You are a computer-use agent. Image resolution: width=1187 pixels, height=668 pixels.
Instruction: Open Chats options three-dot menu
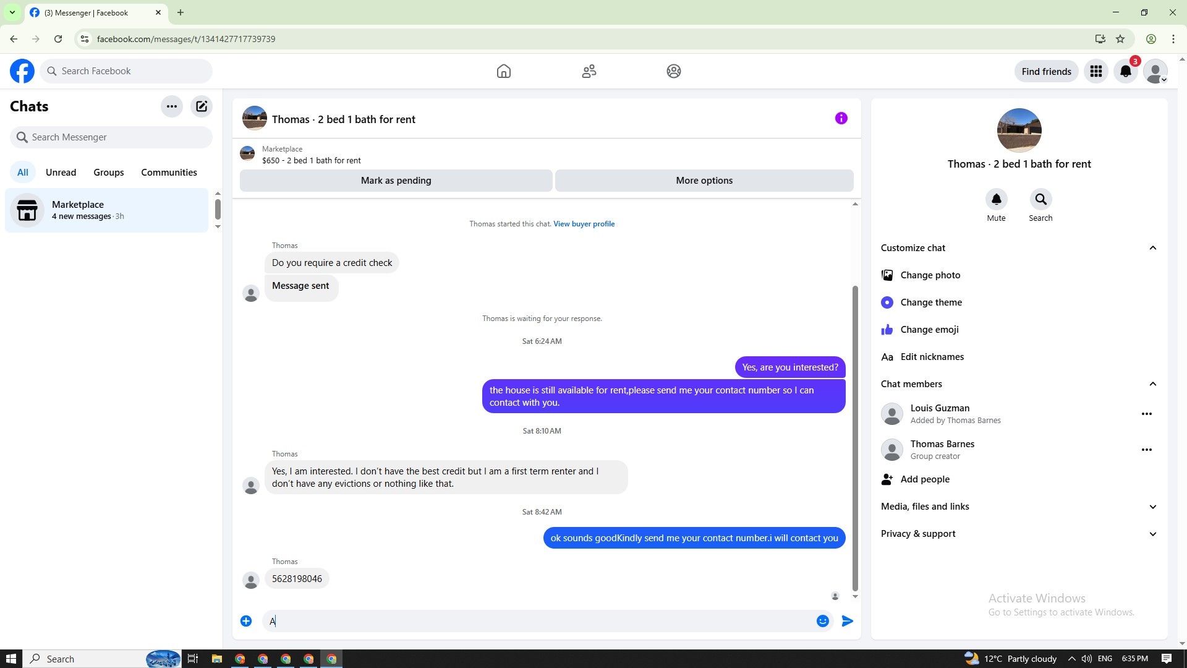coord(172,106)
